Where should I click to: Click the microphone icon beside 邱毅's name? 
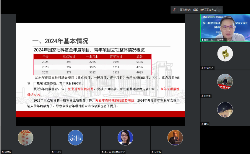[203, 40]
